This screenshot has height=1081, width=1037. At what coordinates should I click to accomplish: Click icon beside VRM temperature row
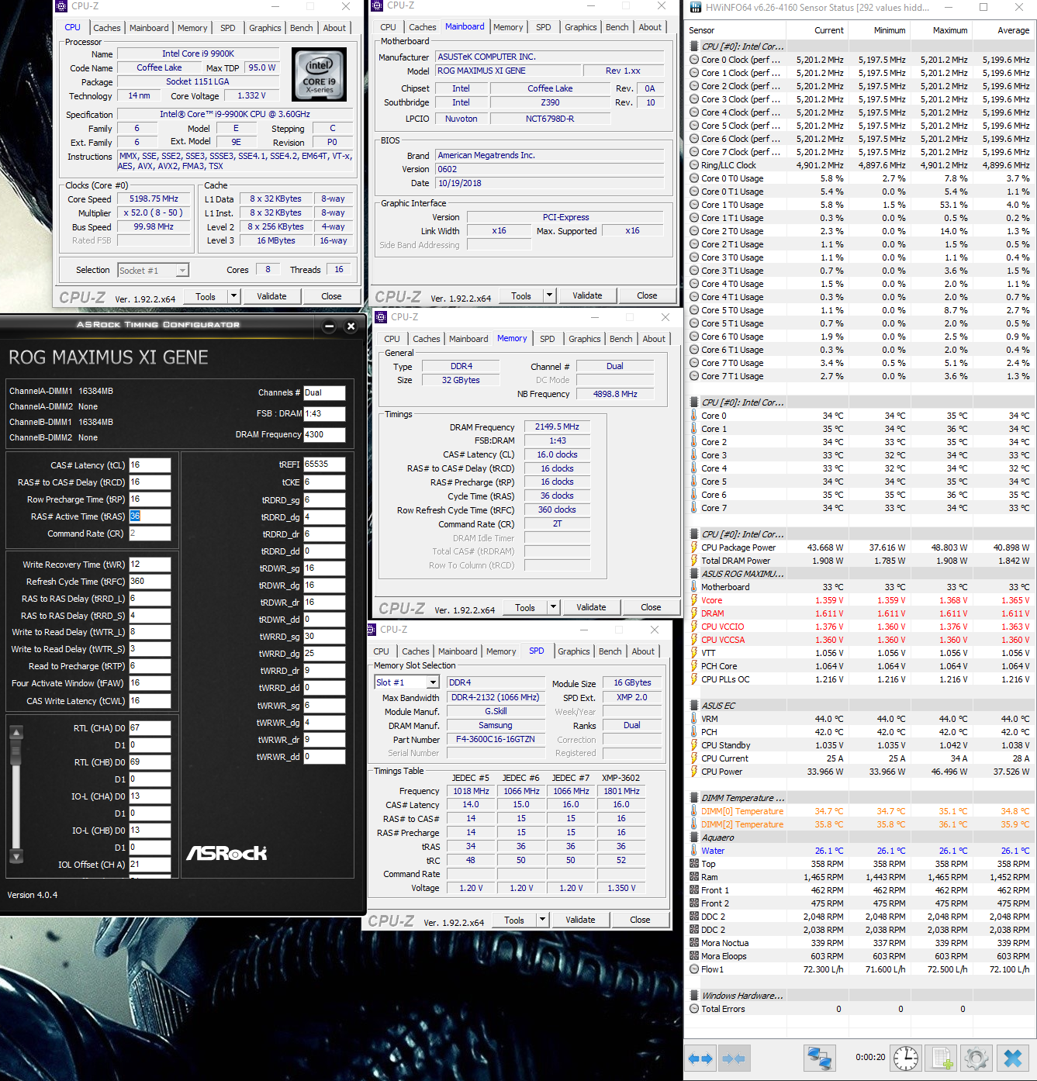(694, 719)
